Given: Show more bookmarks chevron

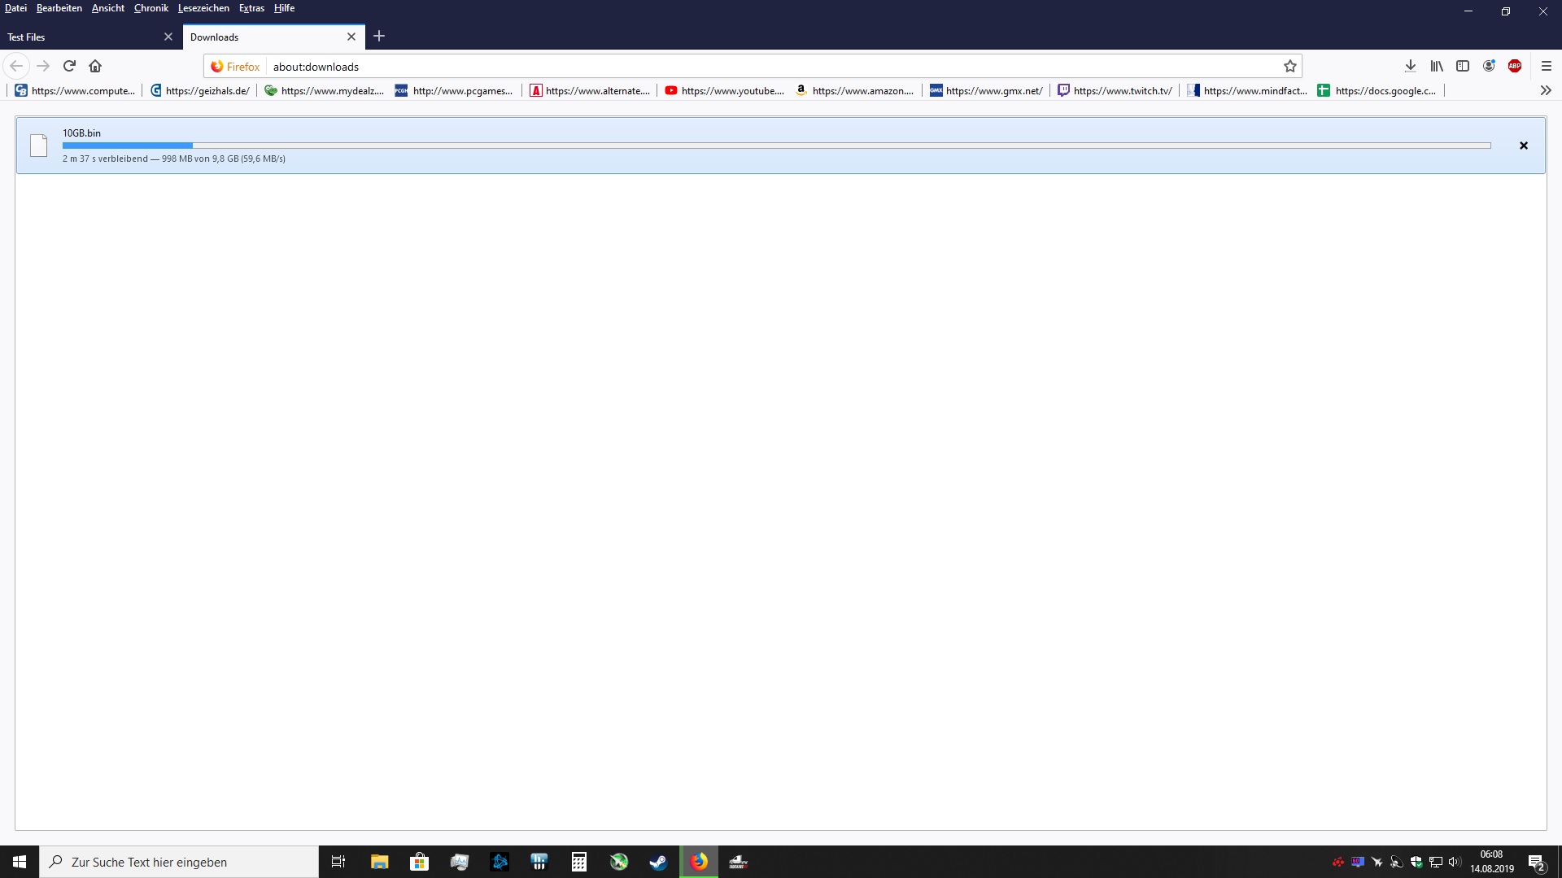Looking at the screenshot, I should pyautogui.click(x=1546, y=90).
